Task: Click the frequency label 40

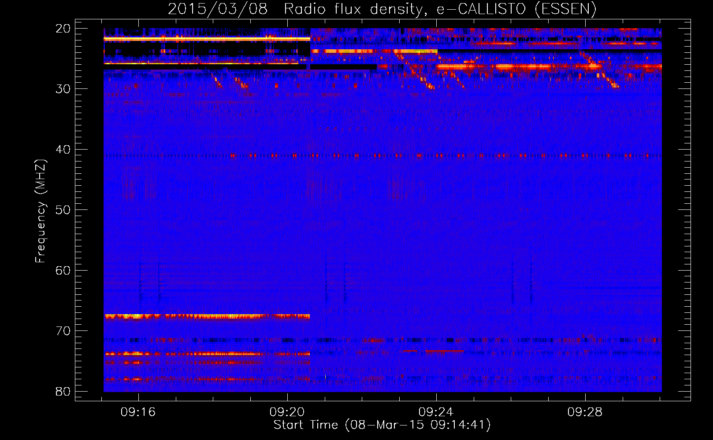Action: [63, 150]
